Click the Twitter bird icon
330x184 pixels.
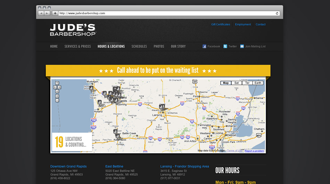point(225,46)
